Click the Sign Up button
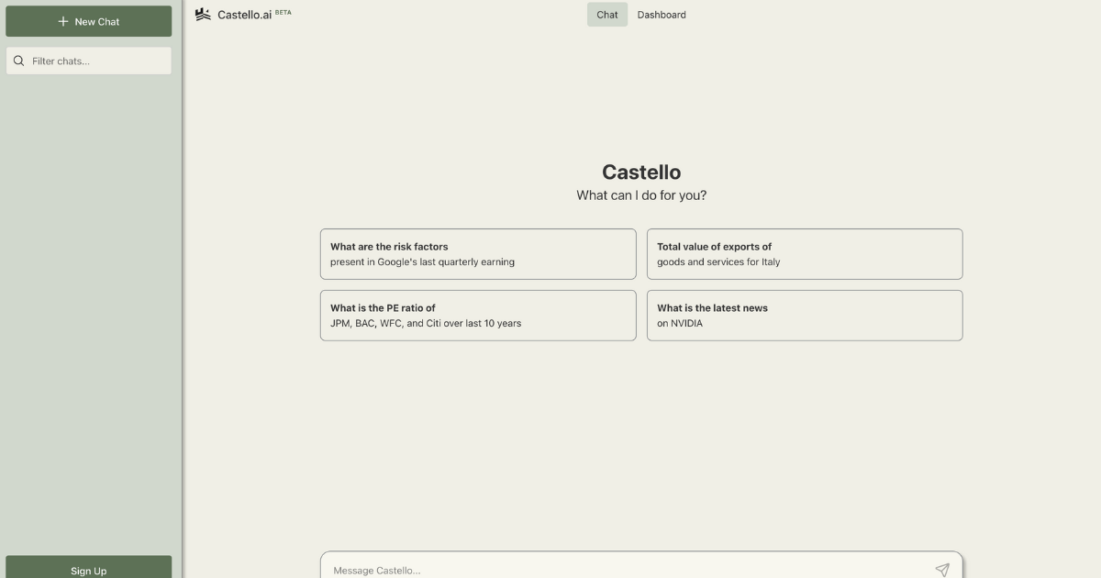The width and height of the screenshot is (1101, 578). pos(89,567)
